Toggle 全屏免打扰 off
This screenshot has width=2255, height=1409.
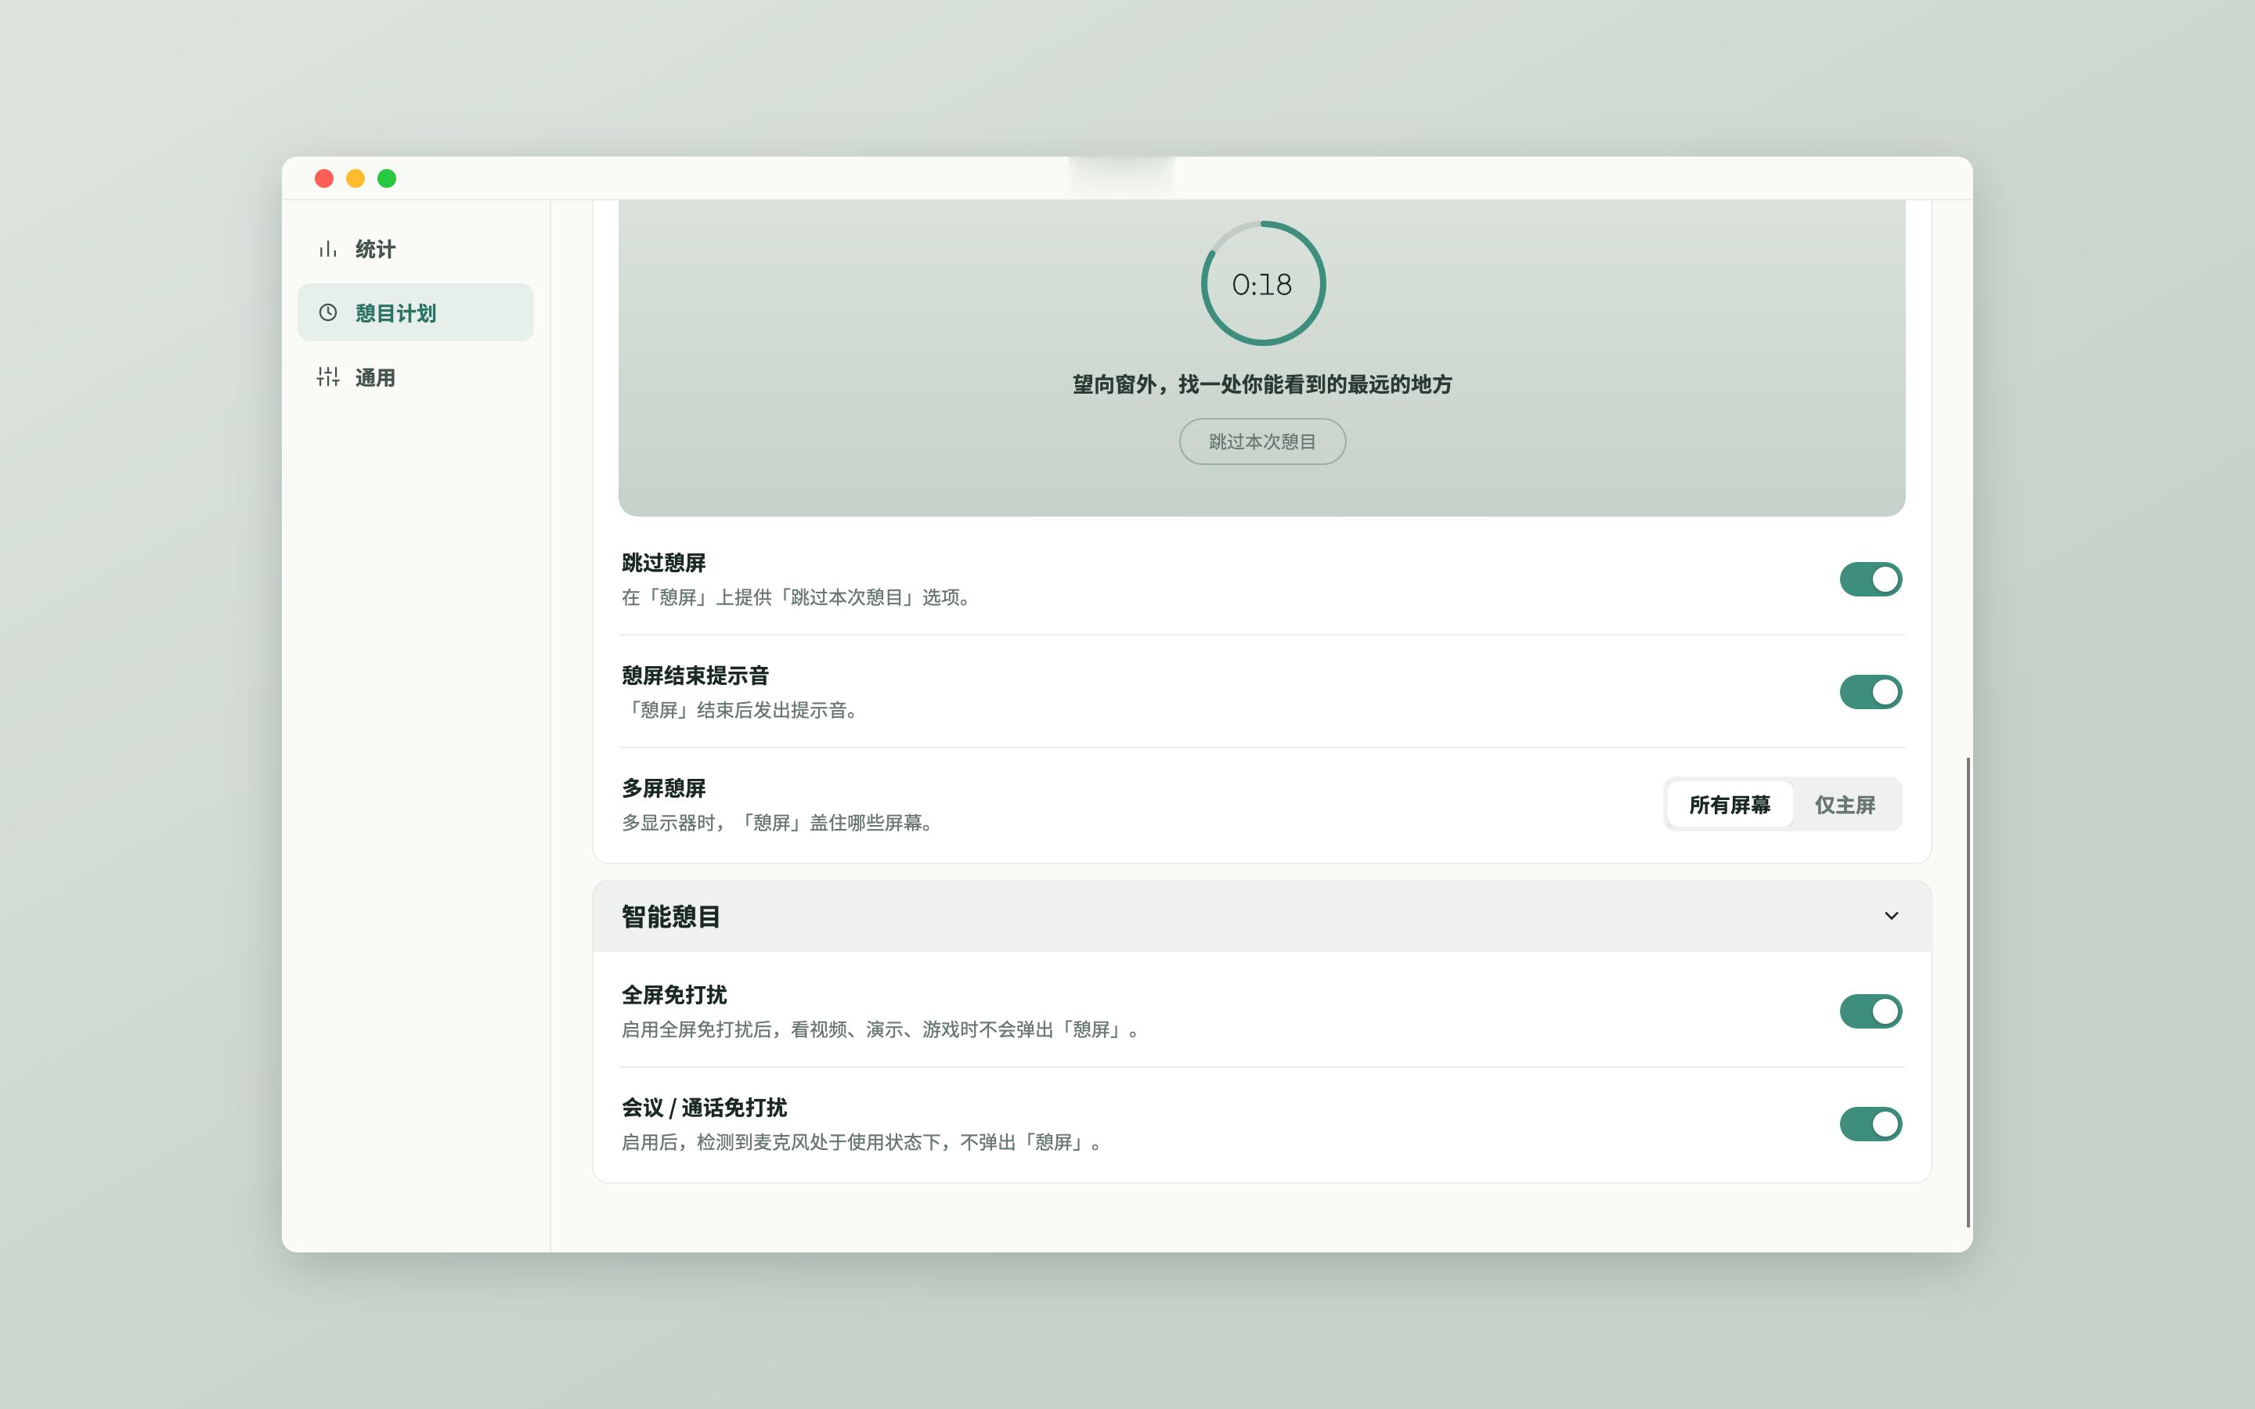1870,1011
